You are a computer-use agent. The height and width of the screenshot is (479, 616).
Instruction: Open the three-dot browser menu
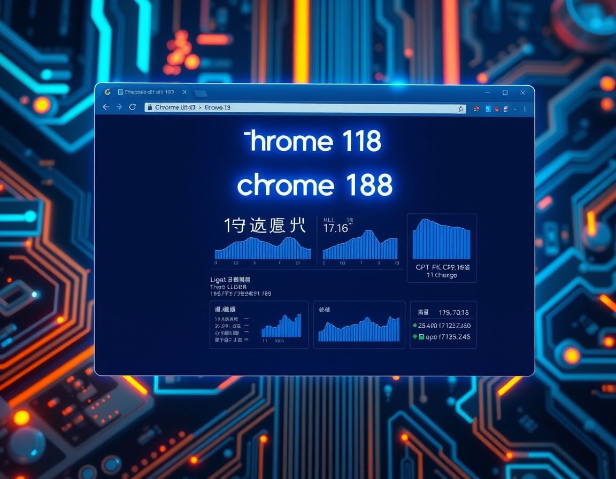pos(525,109)
